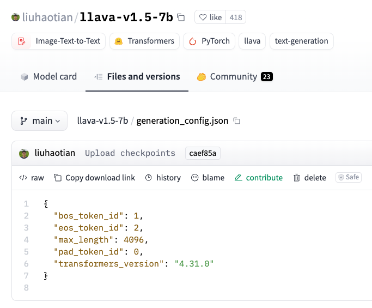
Task: Click generation_config.json file name
Action: point(182,120)
